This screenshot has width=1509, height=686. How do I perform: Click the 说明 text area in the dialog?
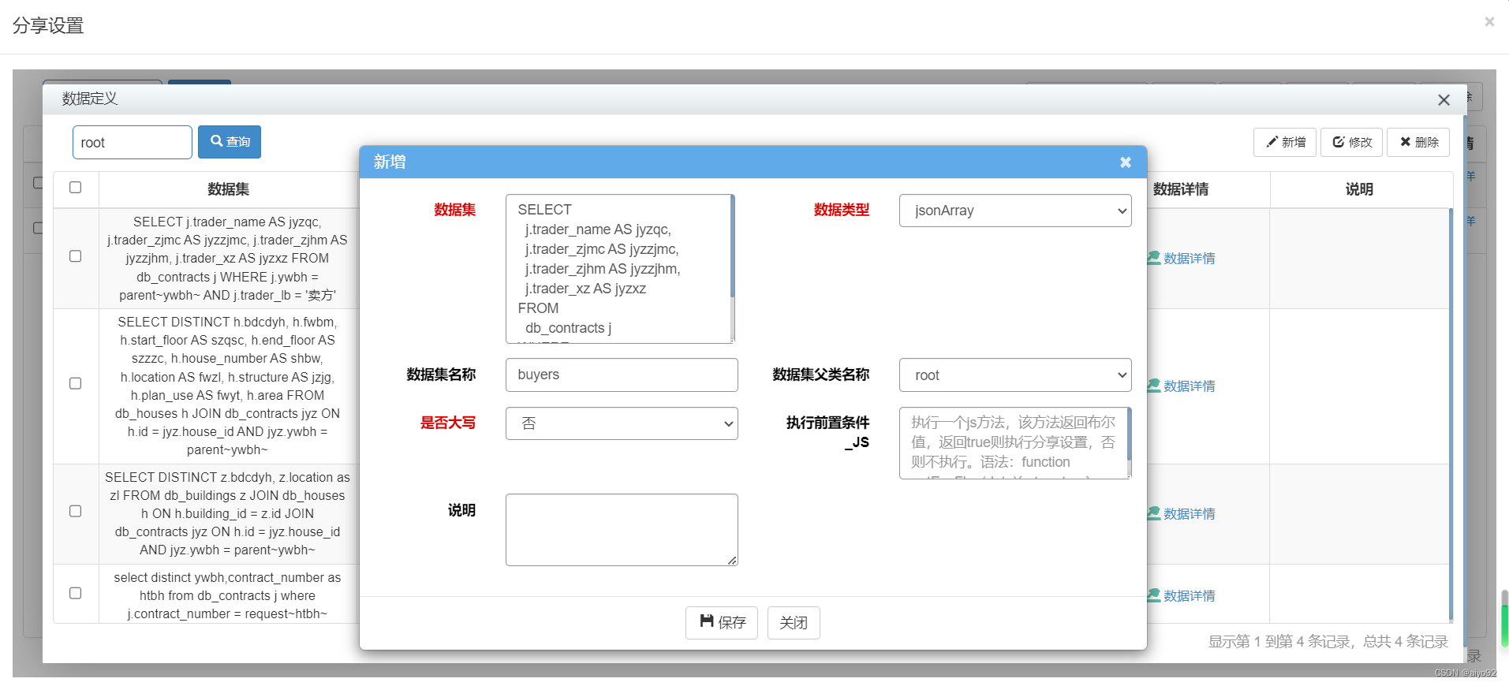(622, 530)
